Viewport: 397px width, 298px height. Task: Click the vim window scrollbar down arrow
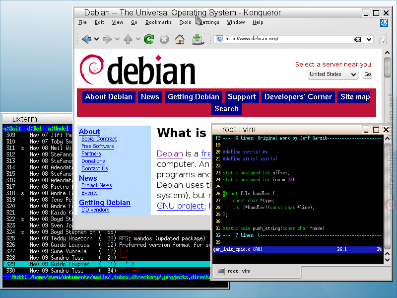[x=388, y=260]
